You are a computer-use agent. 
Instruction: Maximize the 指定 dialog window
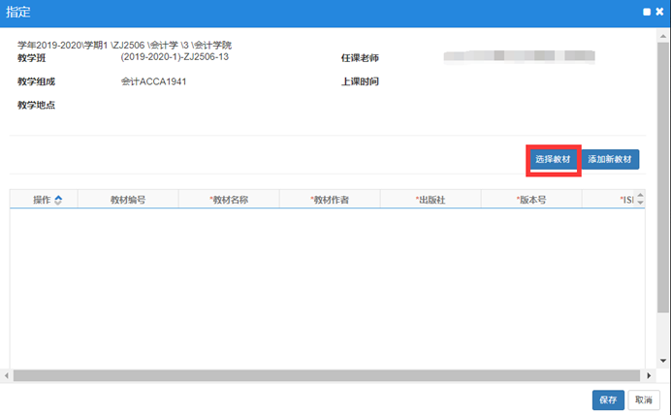(x=645, y=12)
